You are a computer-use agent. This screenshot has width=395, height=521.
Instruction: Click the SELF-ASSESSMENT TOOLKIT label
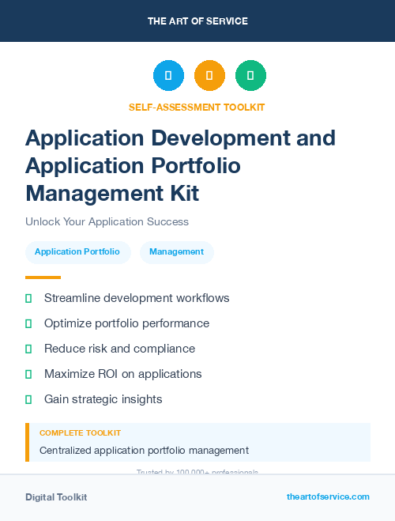[197, 108]
